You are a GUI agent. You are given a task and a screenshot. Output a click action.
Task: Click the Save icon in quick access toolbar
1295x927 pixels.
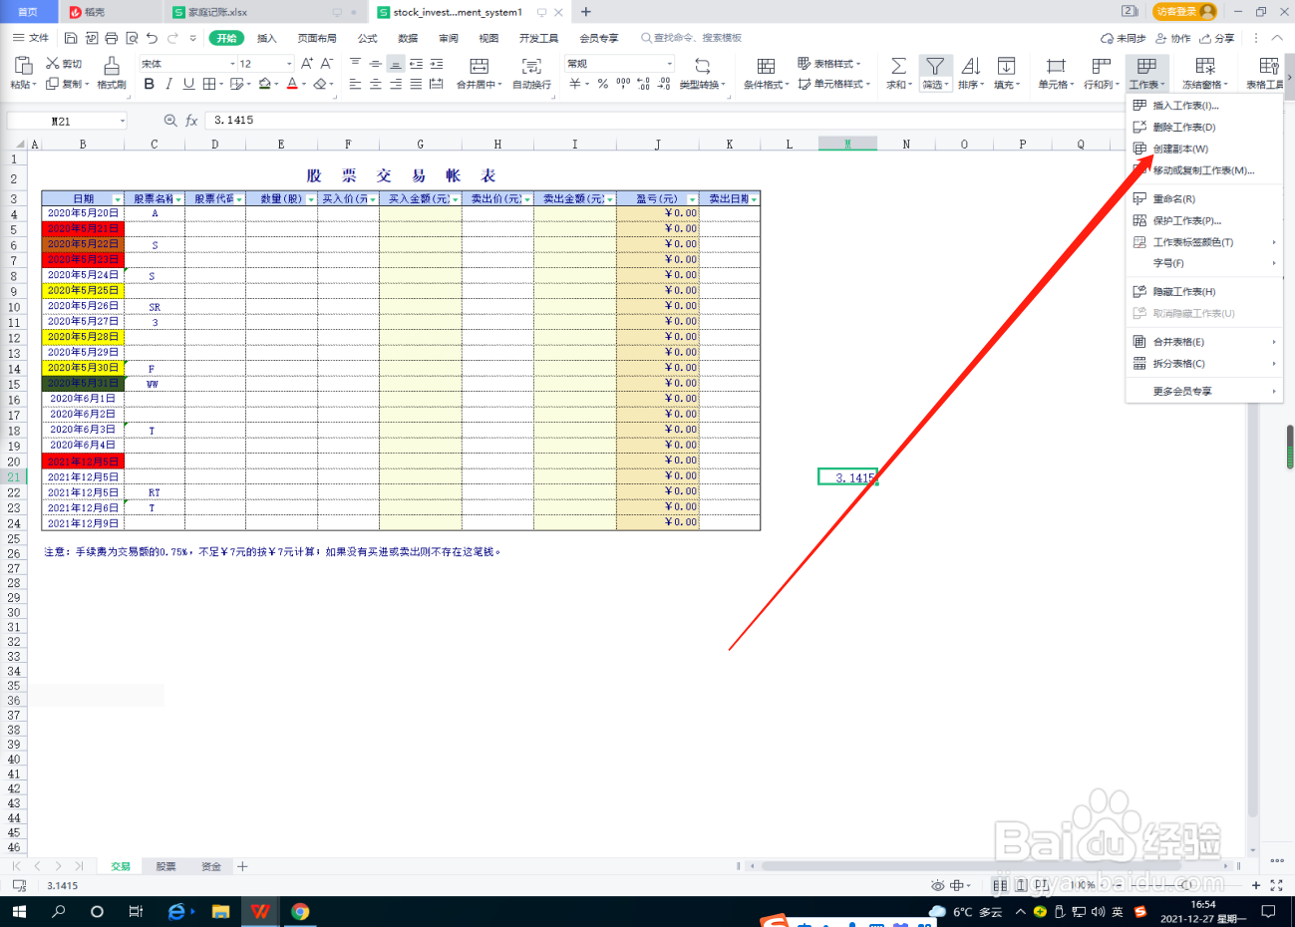coord(71,38)
